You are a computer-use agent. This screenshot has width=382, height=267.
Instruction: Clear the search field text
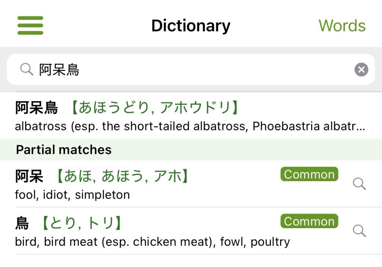point(361,69)
